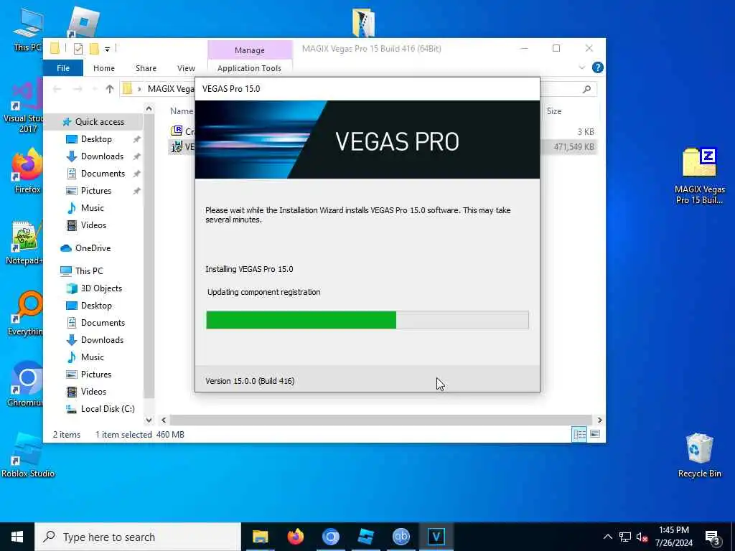This screenshot has width=735, height=551.
Task: Click the taskbar search box
Action: click(x=138, y=537)
